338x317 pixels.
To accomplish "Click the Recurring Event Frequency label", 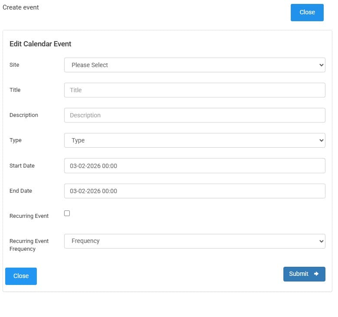I will tap(29, 245).
